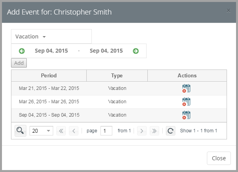This screenshot has height=172, width=238.
Task: Select the start date Sep 04, 2015
Action: pos(51,51)
